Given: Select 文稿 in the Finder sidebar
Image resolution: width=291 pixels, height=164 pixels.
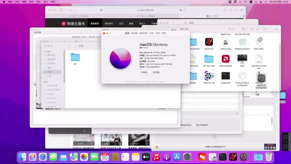Looking at the screenshot, I should (52, 72).
